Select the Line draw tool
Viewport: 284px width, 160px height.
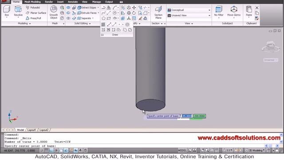[x=109, y=13]
